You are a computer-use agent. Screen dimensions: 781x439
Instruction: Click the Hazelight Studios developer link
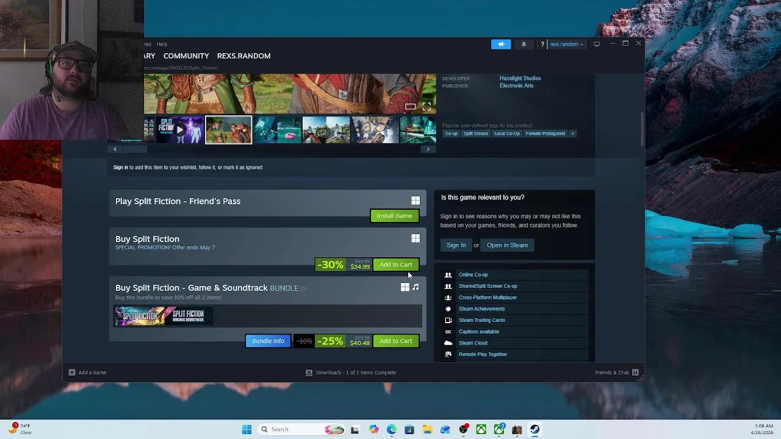pyautogui.click(x=520, y=78)
